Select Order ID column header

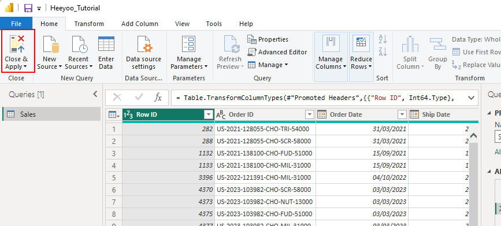[x=265, y=115]
